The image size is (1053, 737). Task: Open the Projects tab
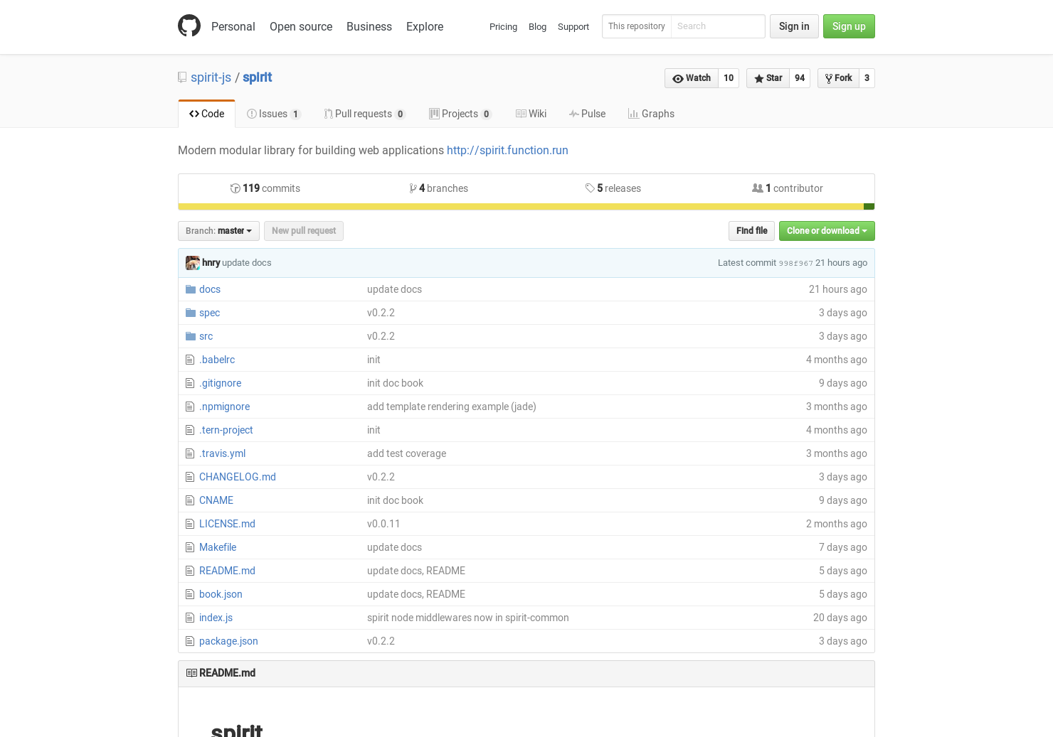tap(460, 114)
